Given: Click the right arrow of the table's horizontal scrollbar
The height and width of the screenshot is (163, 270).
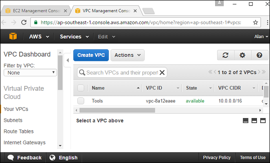Looking at the screenshot, I should (x=260, y=110).
